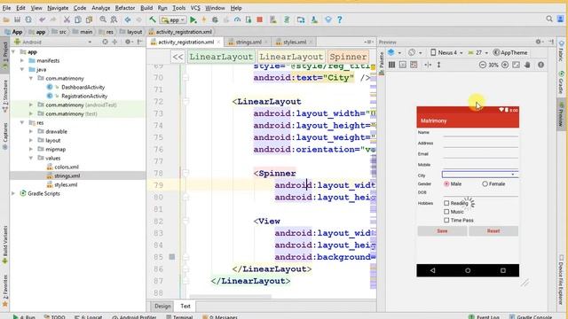
Task: Click the design surface layers icon in Preview
Action: (391, 53)
